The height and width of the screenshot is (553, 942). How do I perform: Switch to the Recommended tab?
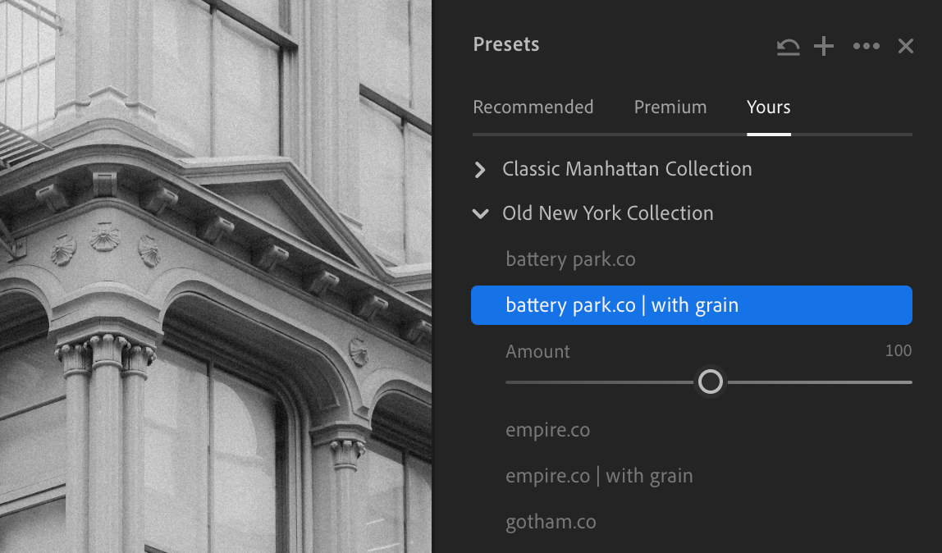pyautogui.click(x=533, y=107)
